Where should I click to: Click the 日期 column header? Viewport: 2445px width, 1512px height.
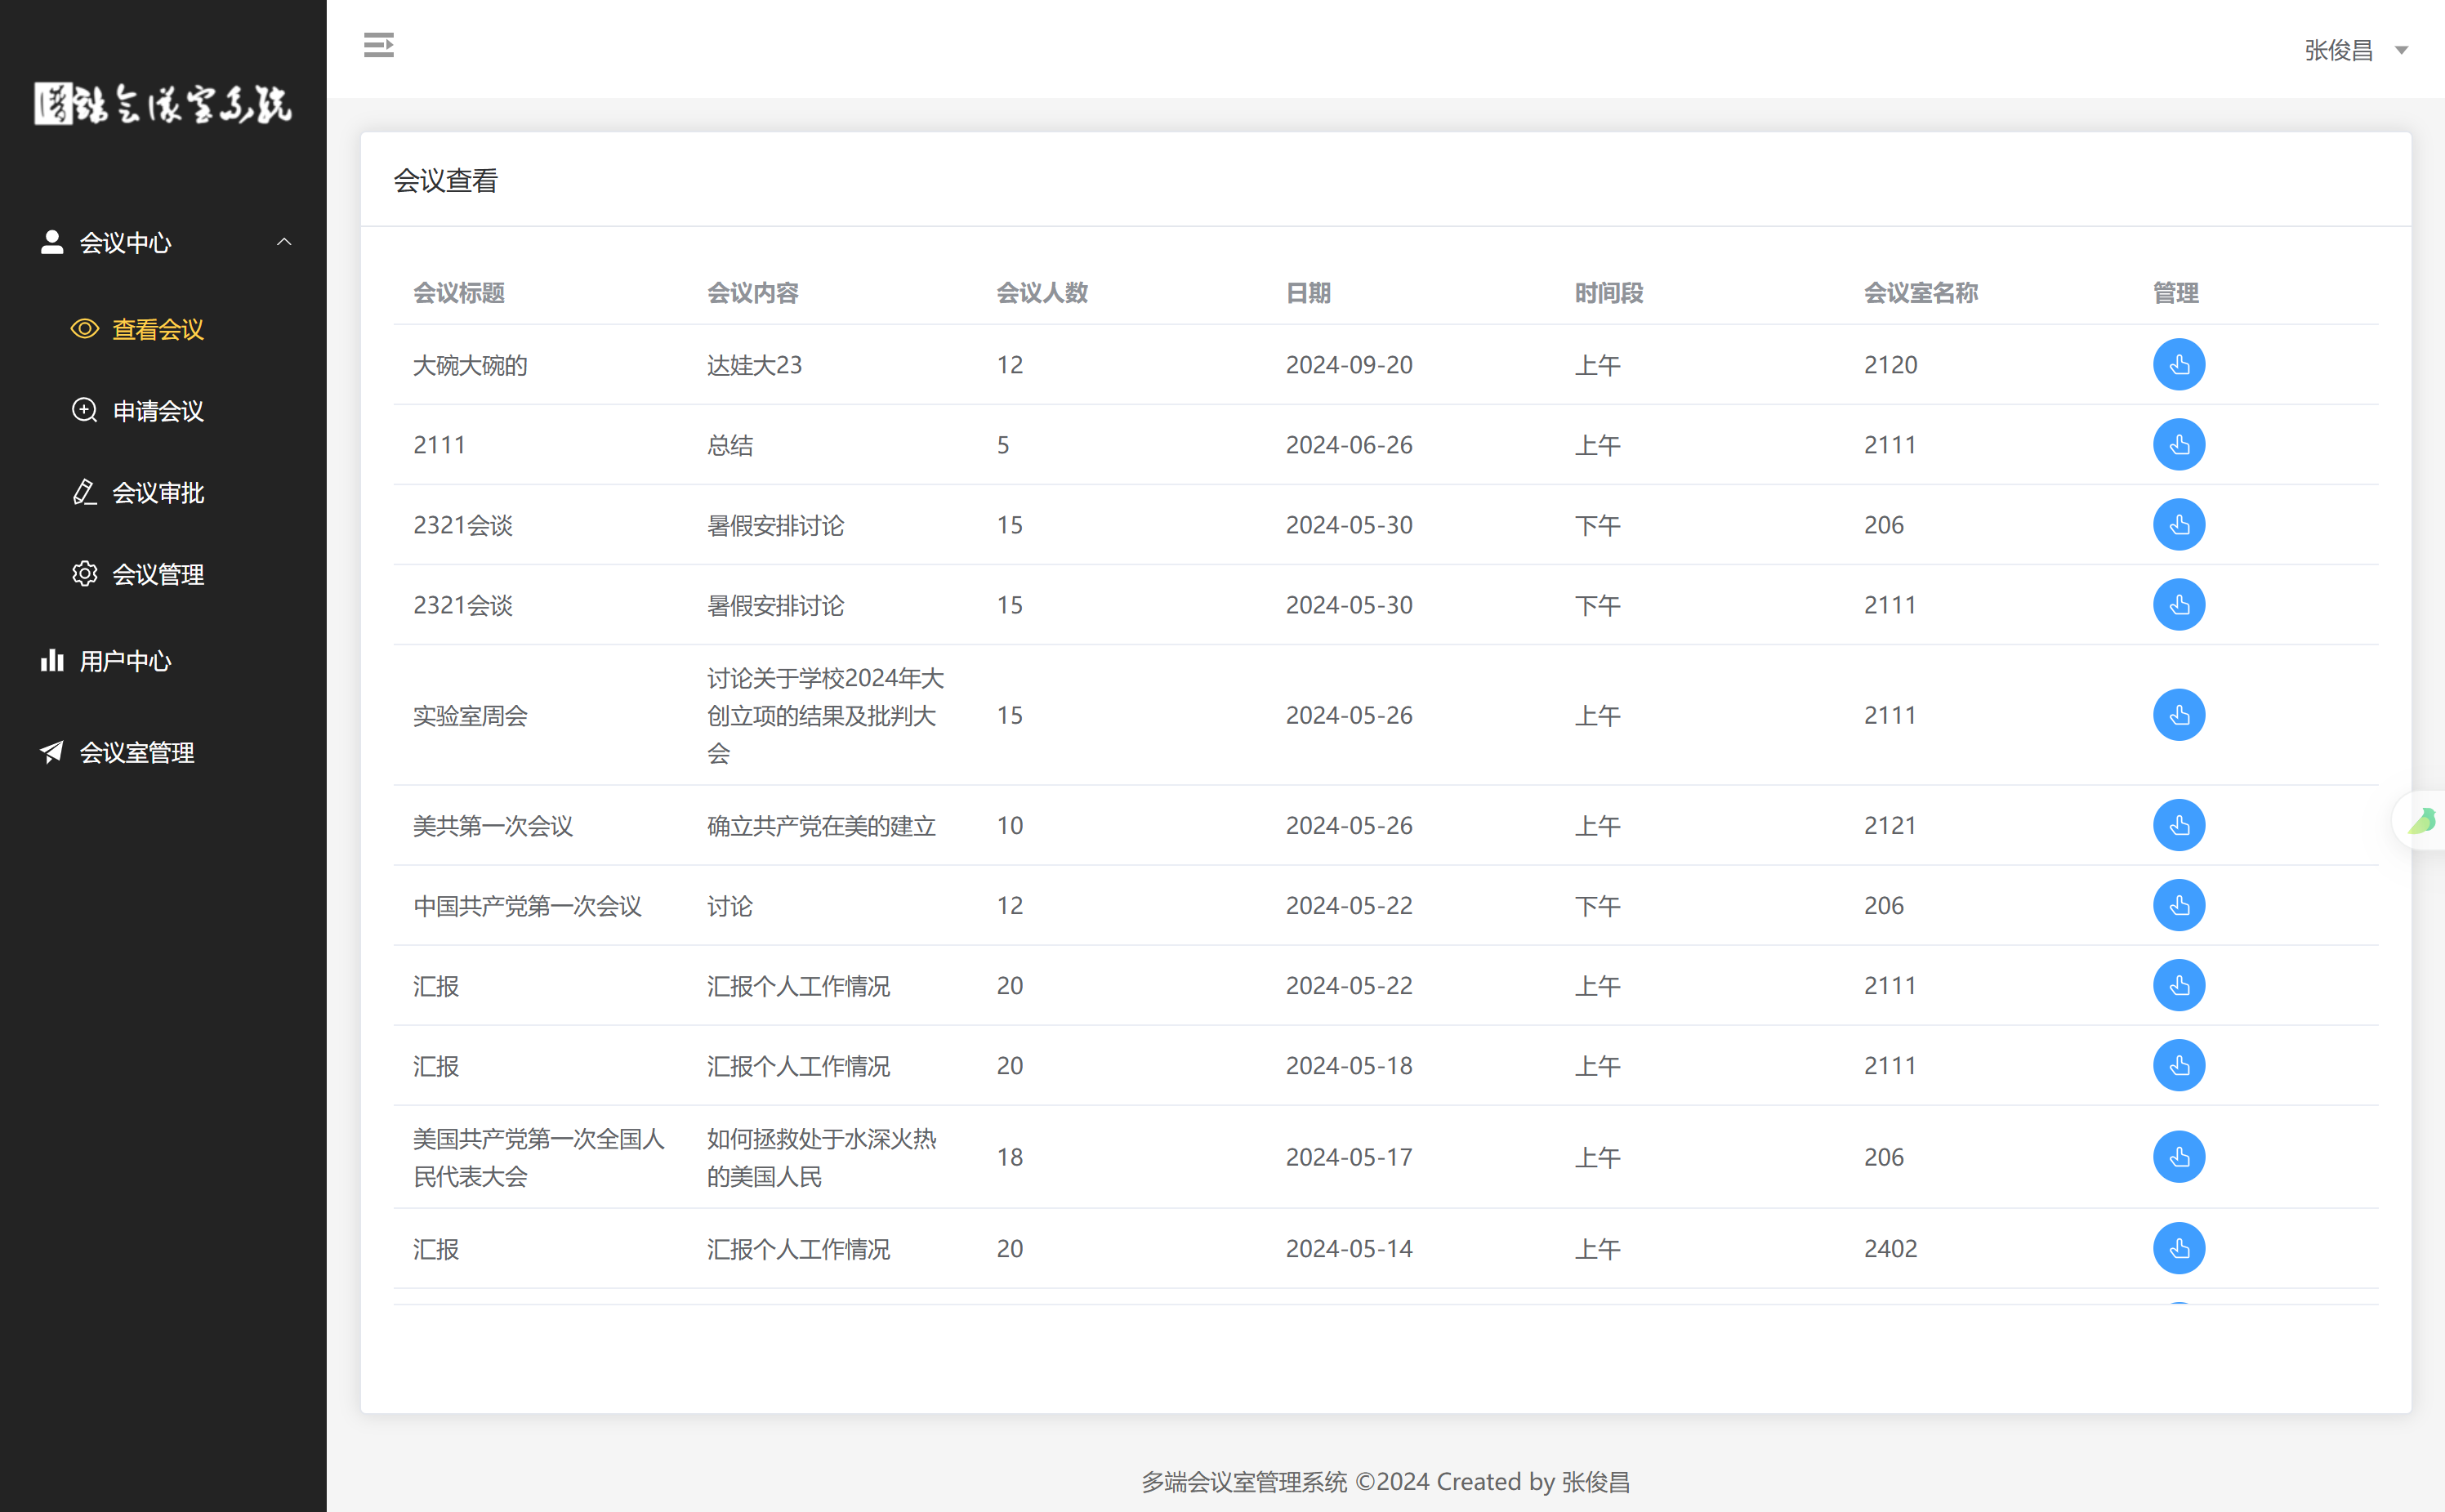click(x=1308, y=293)
